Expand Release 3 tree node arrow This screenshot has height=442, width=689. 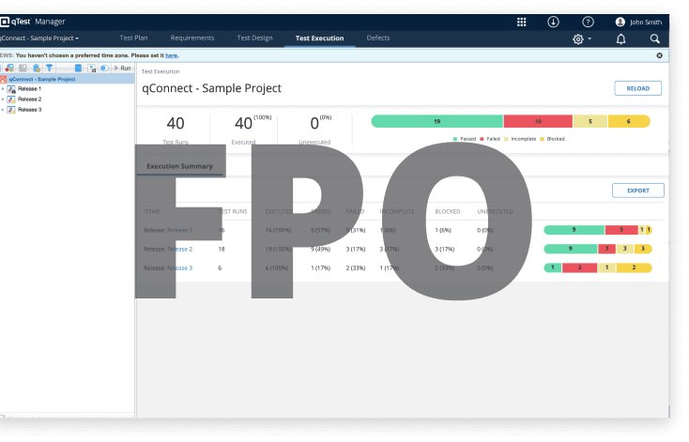3,110
